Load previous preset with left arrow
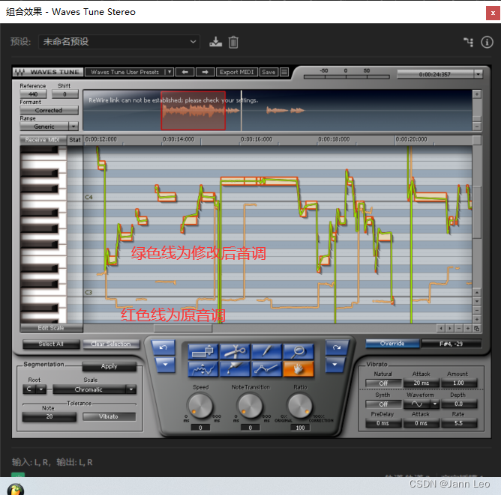This screenshot has width=501, height=495. point(184,72)
